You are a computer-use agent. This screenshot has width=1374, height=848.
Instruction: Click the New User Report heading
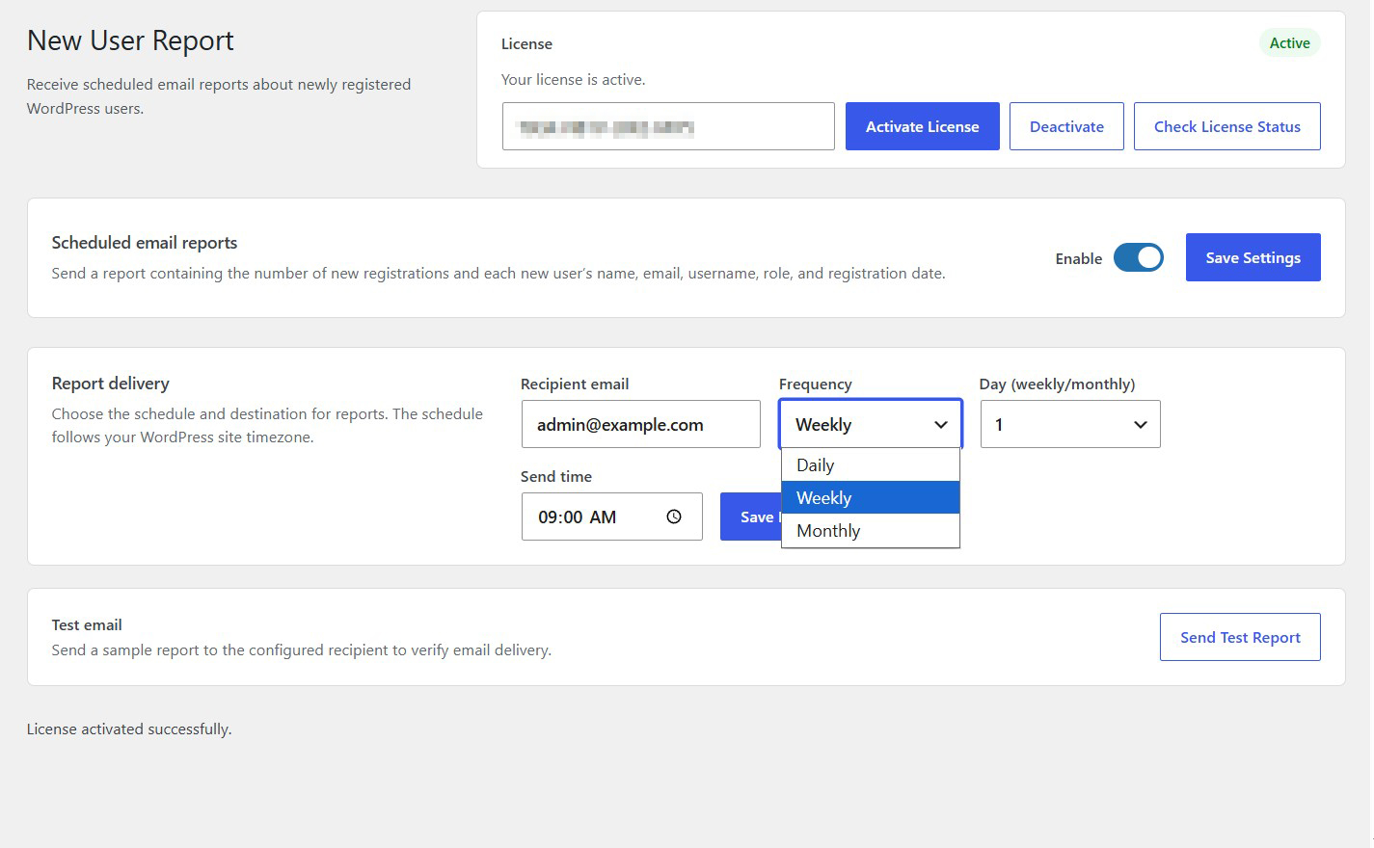point(130,40)
